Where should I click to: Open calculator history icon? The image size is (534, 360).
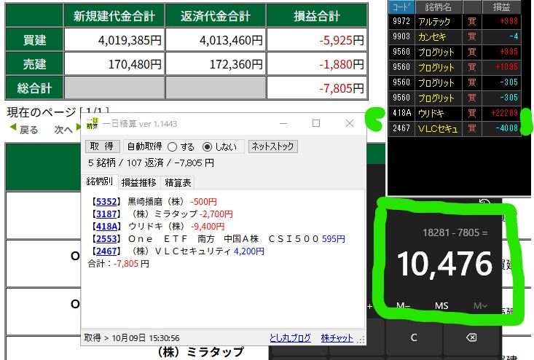484,203
